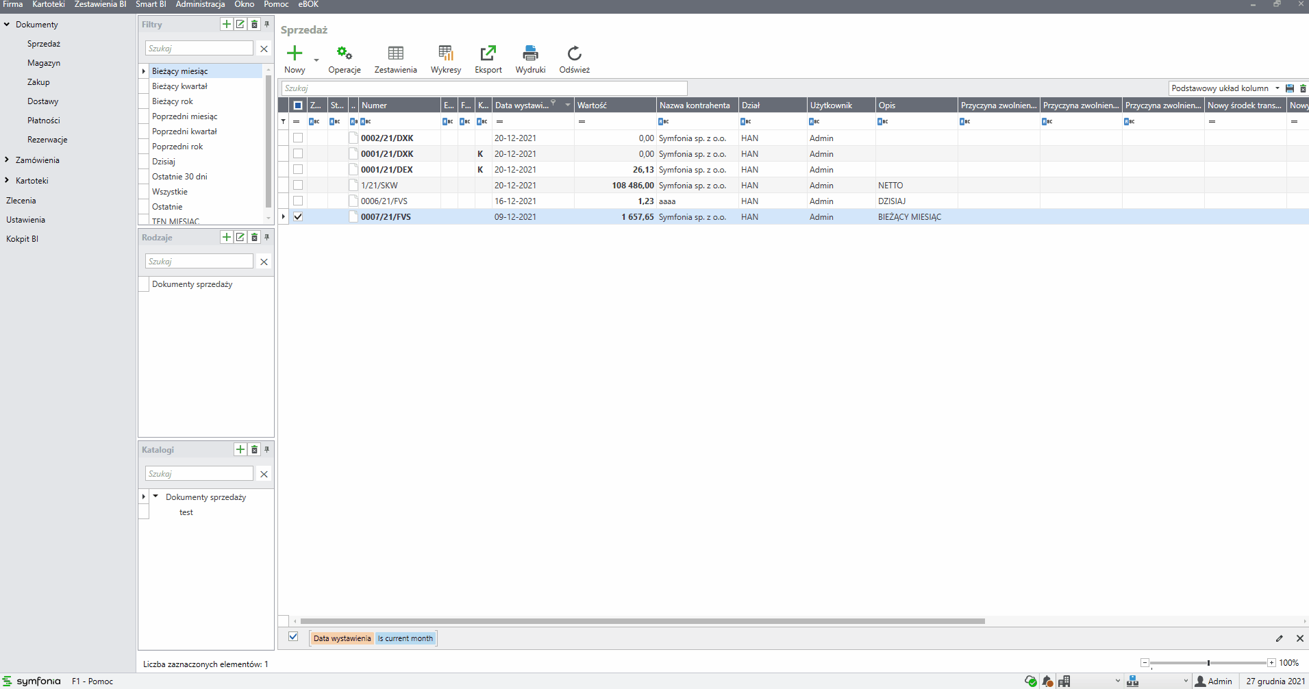Add a new filter in Filtry panel
The height and width of the screenshot is (689, 1309).
[226, 25]
